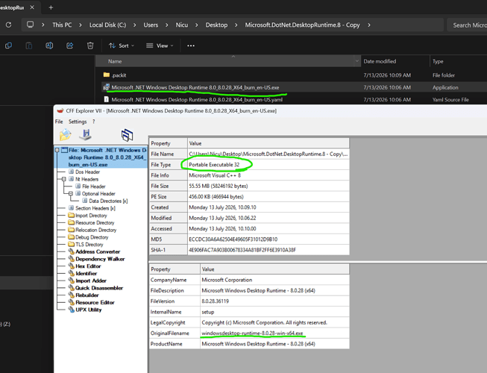Select the File Header tree item

pyautogui.click(x=94, y=186)
